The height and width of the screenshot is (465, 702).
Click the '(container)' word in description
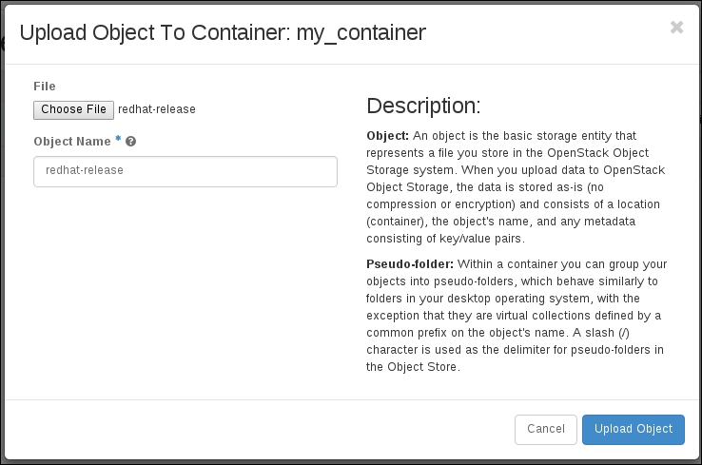point(398,222)
